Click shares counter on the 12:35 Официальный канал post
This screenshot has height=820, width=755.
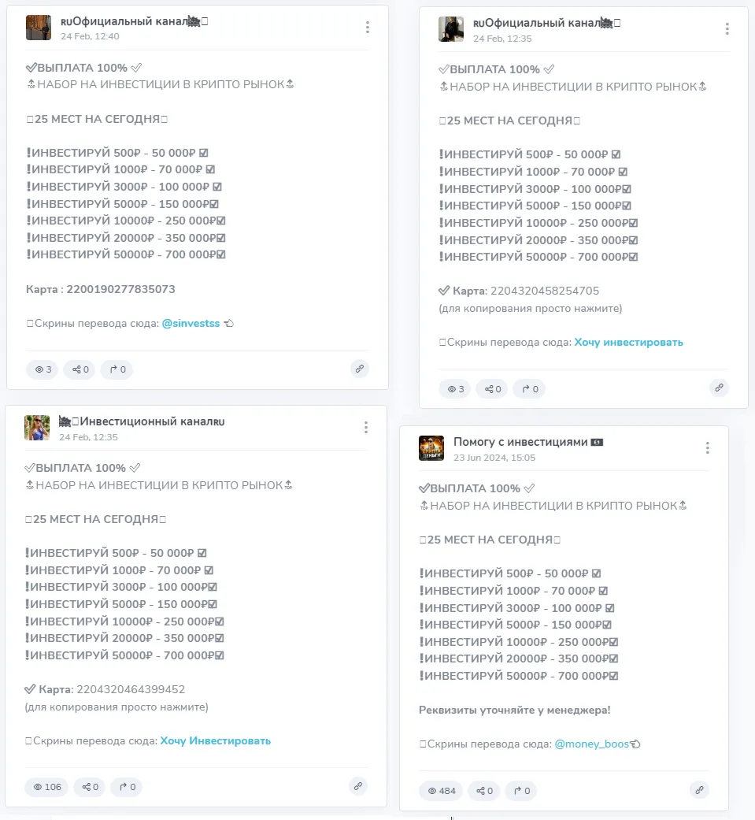pos(492,389)
